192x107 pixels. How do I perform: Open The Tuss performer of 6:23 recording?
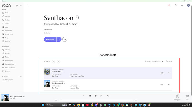pyautogui.click(x=55, y=76)
